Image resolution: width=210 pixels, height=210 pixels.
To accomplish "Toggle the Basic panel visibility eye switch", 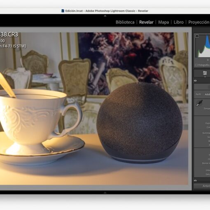I will (x=195, y=81).
